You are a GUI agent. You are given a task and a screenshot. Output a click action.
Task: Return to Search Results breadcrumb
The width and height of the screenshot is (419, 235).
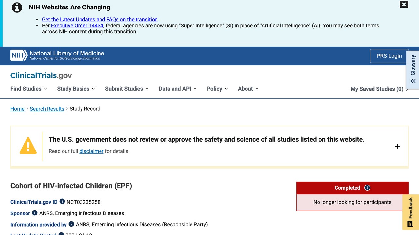tap(47, 109)
